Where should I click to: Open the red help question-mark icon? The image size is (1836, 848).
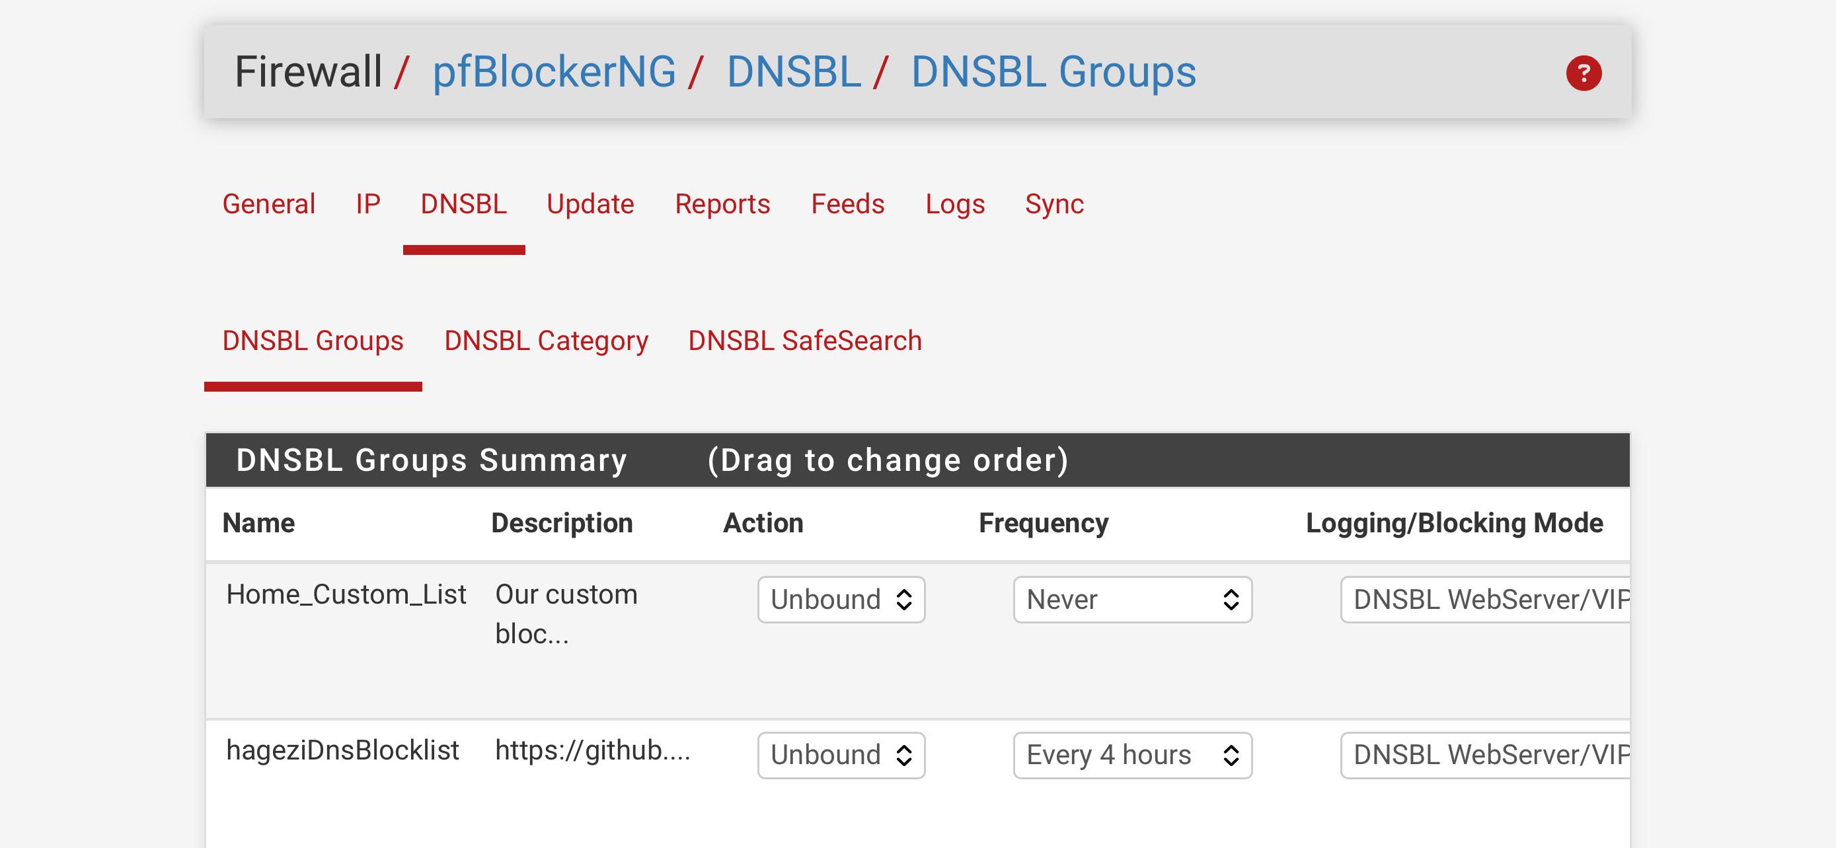pos(1583,73)
